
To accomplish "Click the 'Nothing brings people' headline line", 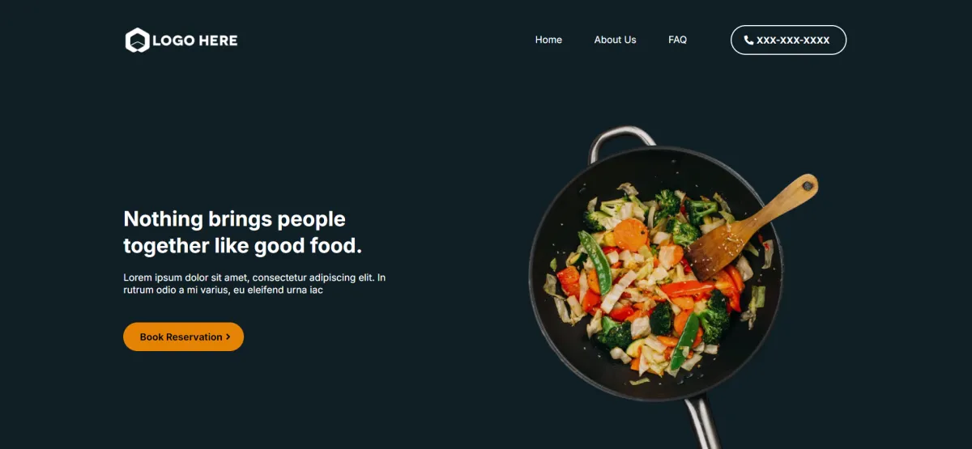I will [x=234, y=218].
